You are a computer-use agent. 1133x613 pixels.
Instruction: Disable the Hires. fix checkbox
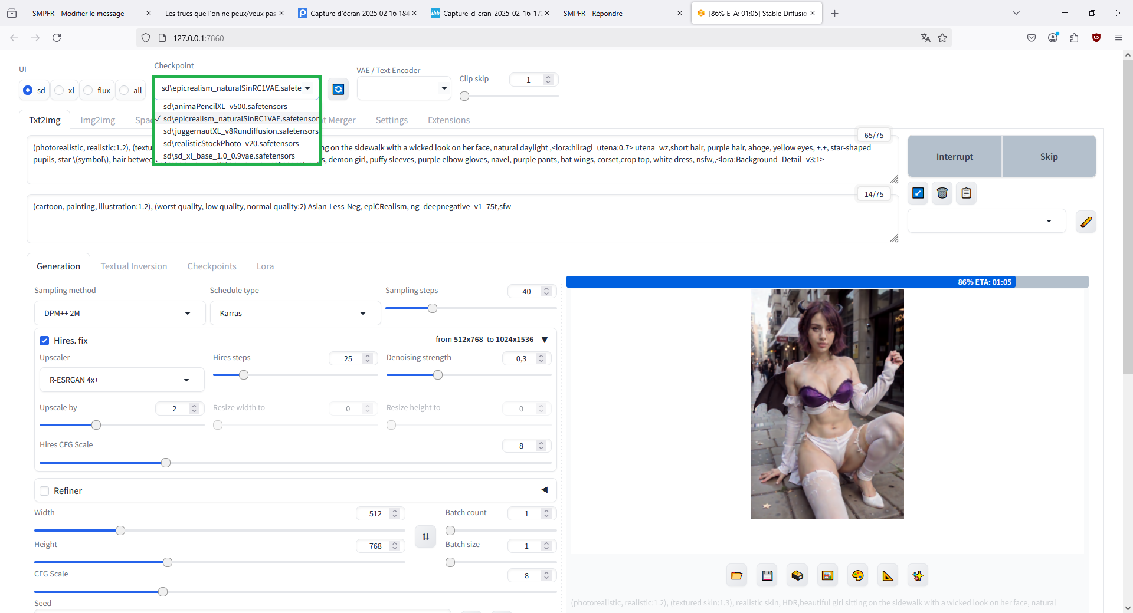click(x=44, y=341)
